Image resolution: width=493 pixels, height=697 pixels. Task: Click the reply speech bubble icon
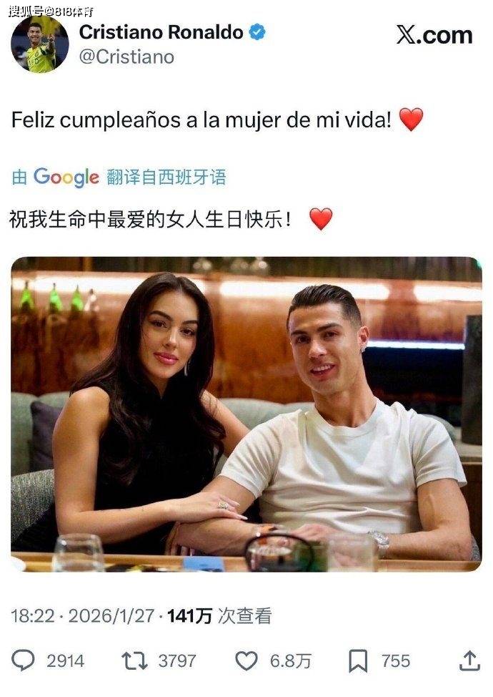point(23,661)
